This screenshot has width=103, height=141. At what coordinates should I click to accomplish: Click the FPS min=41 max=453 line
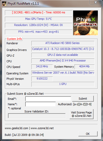39,32
